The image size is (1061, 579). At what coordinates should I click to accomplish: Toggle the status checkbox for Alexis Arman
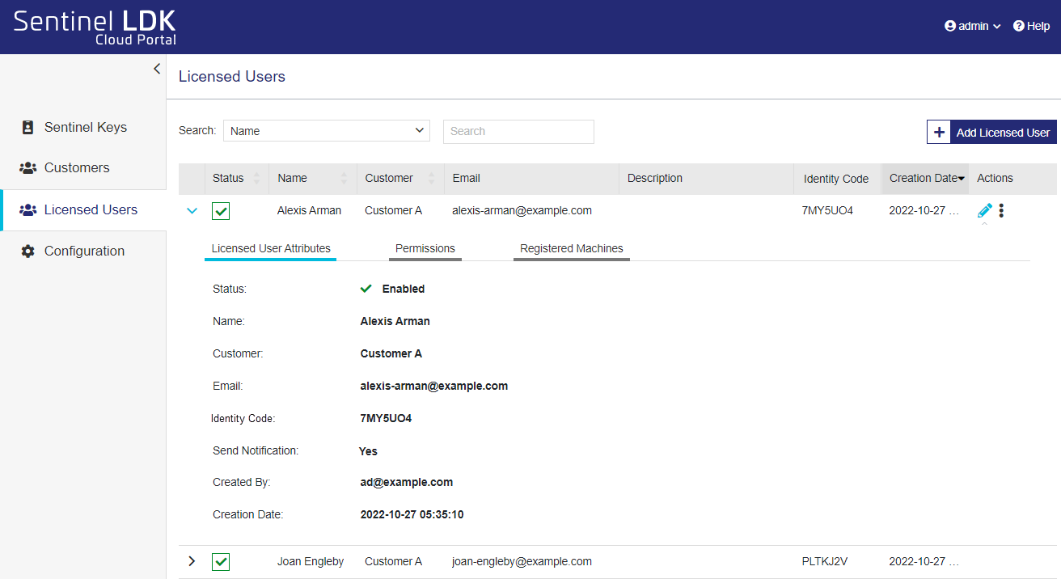[x=221, y=211]
